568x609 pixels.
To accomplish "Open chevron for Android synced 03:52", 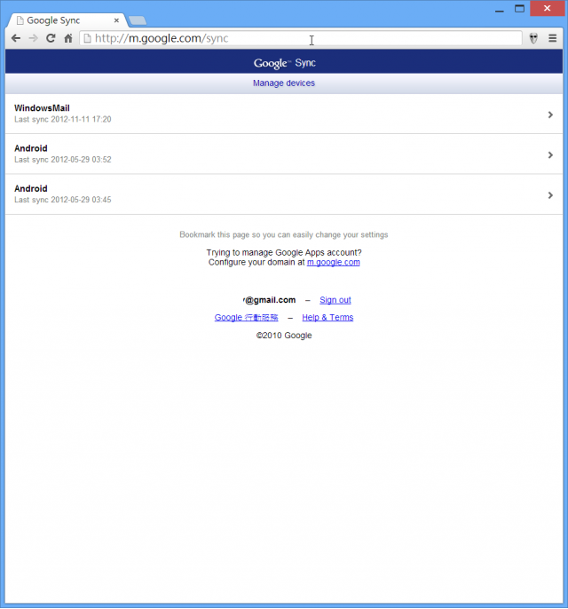I will coord(550,155).
